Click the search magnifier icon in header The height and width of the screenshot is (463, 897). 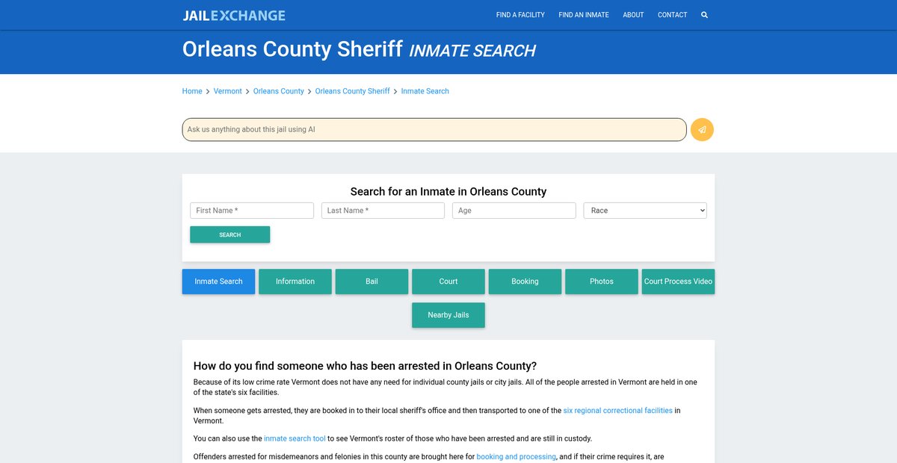tap(704, 15)
